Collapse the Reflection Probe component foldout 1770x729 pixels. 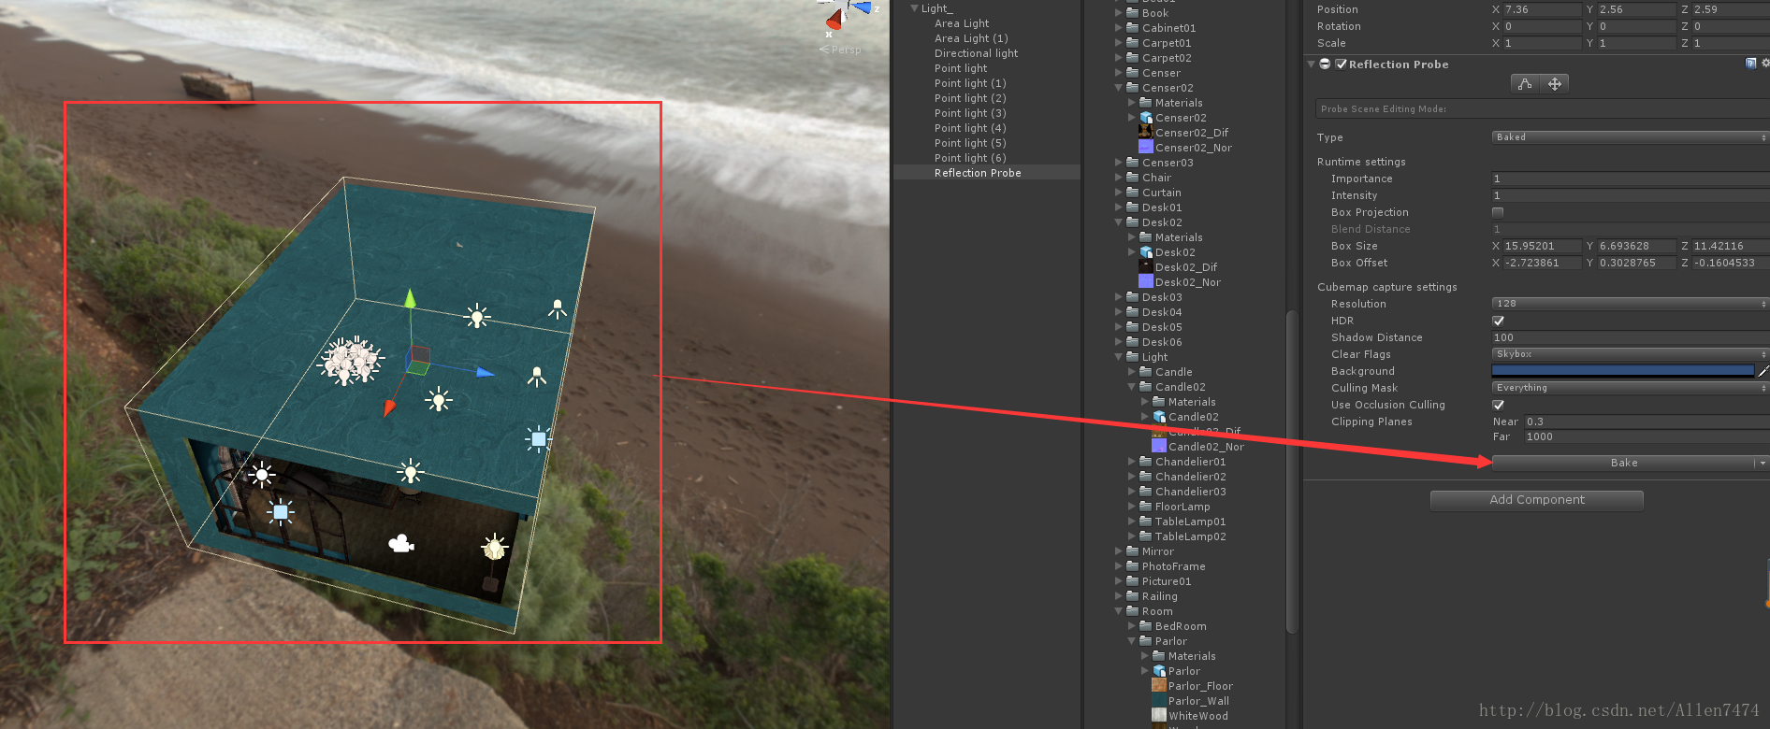(x=1311, y=64)
